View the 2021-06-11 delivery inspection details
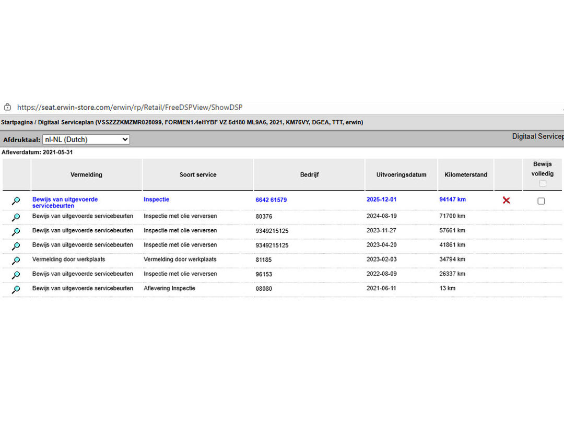The width and height of the screenshot is (564, 423). coord(16,290)
